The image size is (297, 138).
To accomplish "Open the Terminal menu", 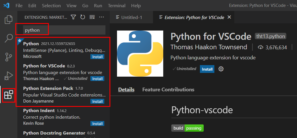I will [117, 6].
